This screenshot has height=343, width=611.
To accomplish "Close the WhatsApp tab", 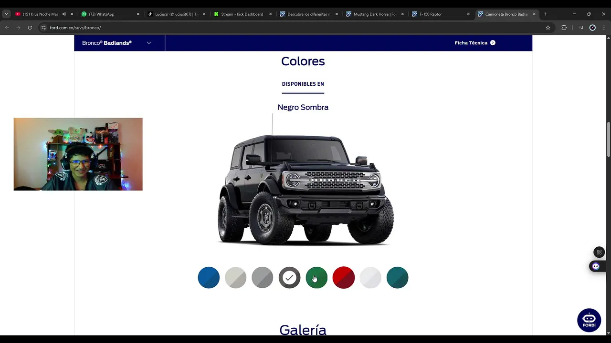I will click(138, 14).
